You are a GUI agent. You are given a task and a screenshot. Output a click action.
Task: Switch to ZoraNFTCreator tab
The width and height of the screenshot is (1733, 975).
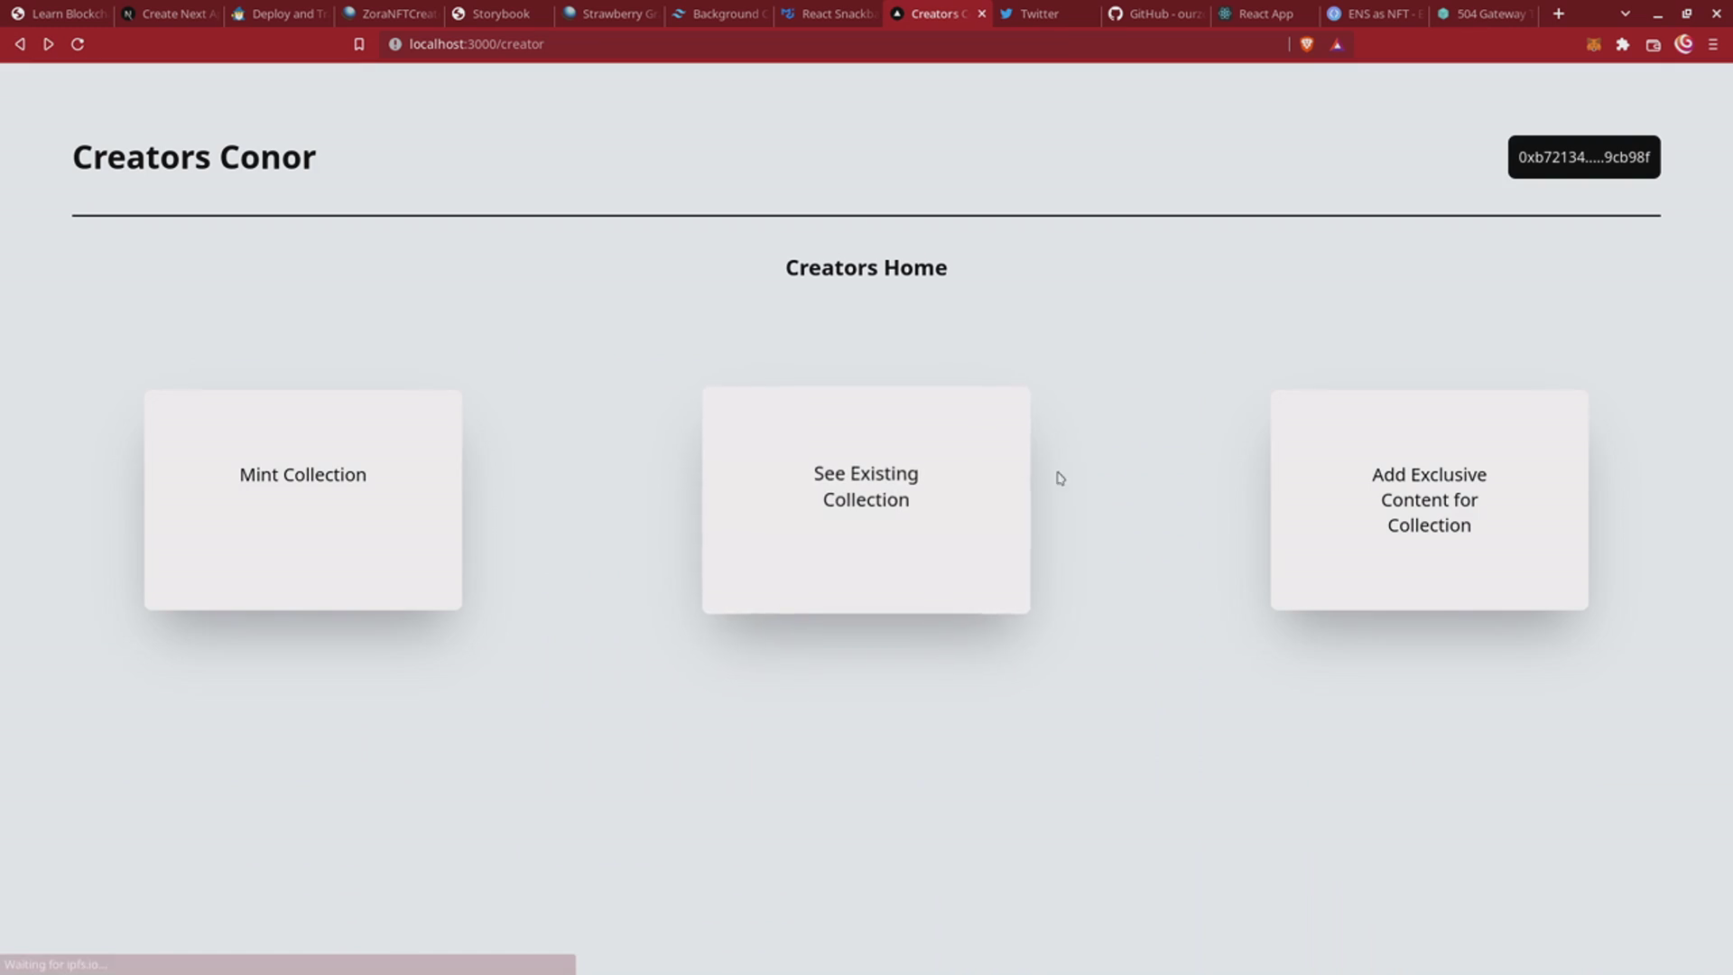coord(390,14)
